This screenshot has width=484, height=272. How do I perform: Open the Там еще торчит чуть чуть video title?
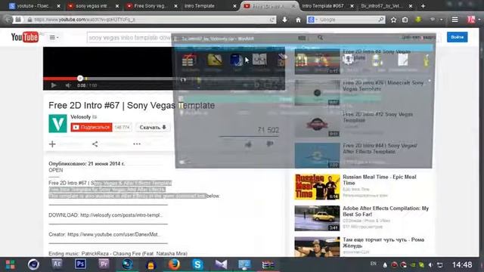pyautogui.click(x=383, y=243)
